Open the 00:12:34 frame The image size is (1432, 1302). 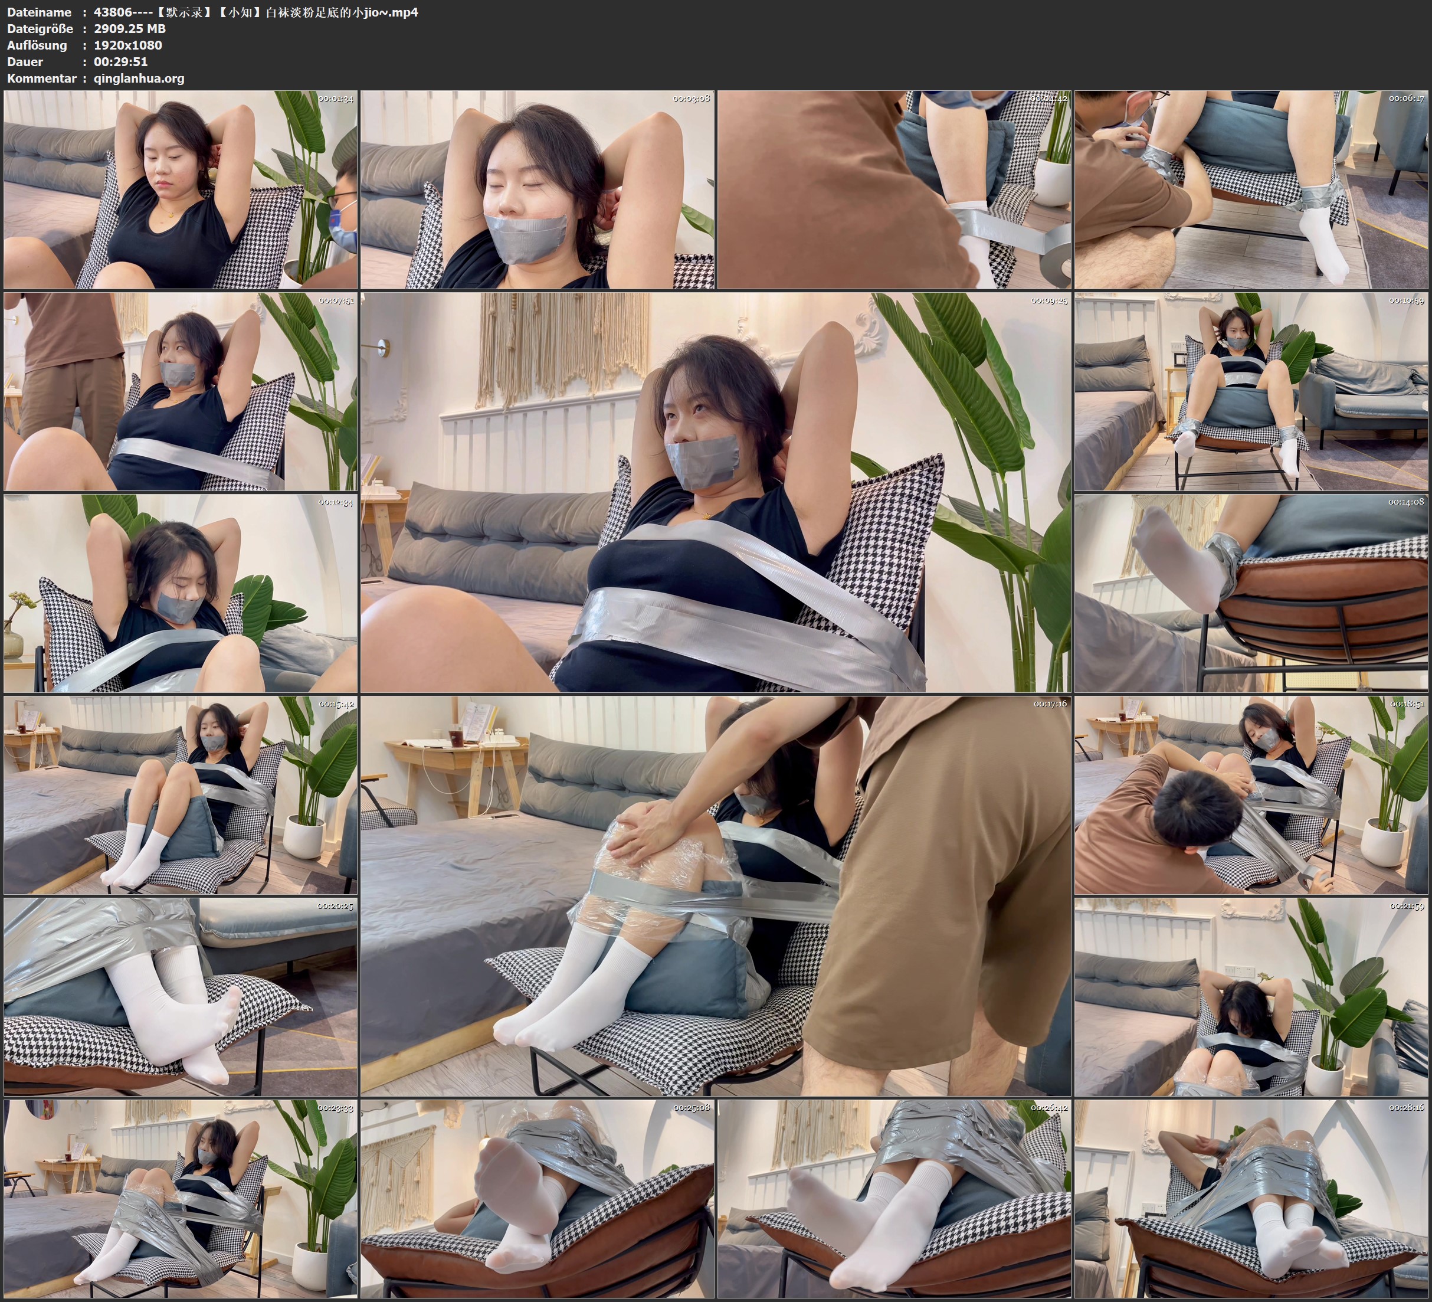click(181, 593)
